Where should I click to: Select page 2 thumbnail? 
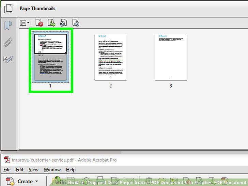click(x=111, y=57)
